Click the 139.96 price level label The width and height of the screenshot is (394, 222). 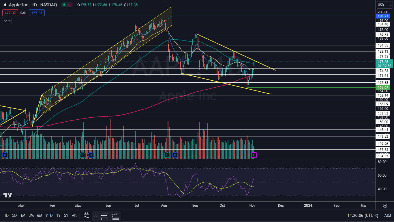click(x=383, y=144)
